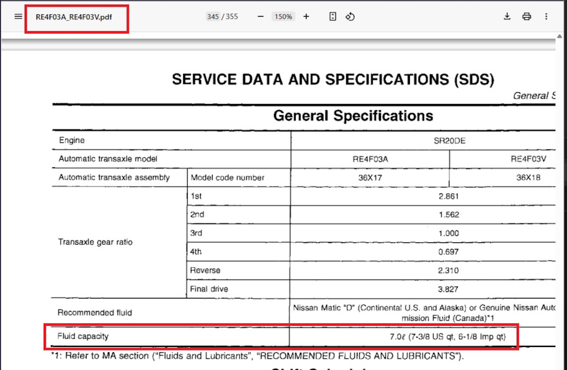Click the RE4F03A model cell
Screen dimensions: 567x370
coord(370,160)
